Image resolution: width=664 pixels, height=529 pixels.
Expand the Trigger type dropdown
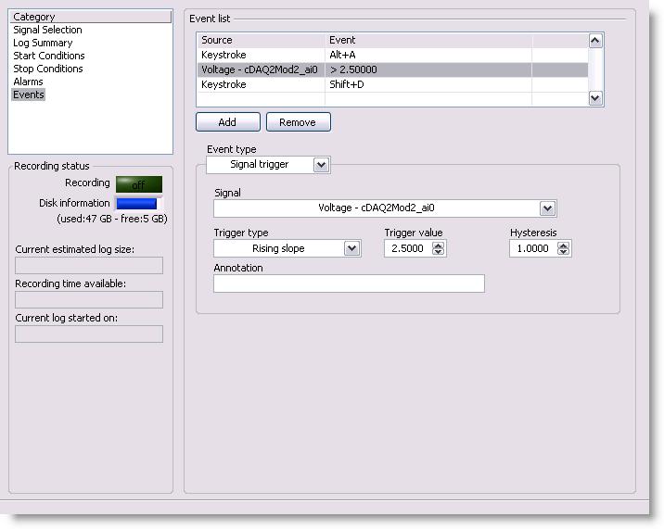tap(351, 248)
